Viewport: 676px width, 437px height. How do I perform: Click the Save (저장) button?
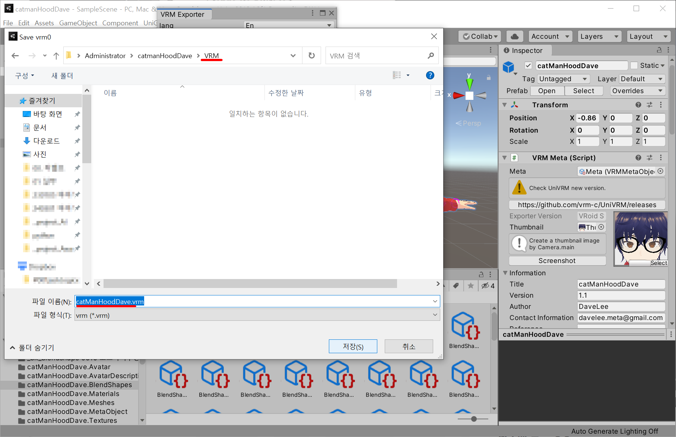353,346
